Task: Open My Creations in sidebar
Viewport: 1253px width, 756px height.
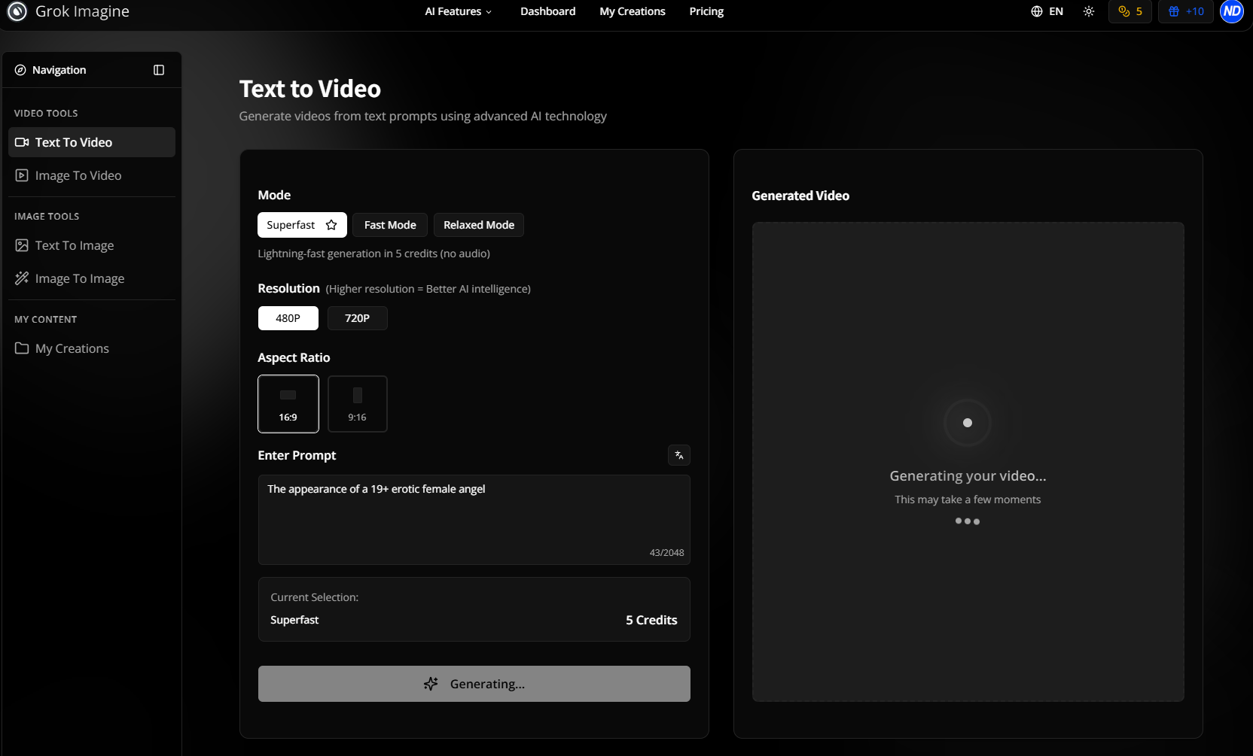Action: [92, 348]
